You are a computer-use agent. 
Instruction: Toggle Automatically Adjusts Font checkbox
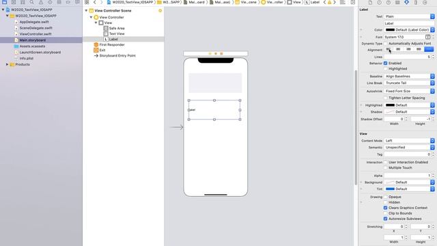(386, 44)
